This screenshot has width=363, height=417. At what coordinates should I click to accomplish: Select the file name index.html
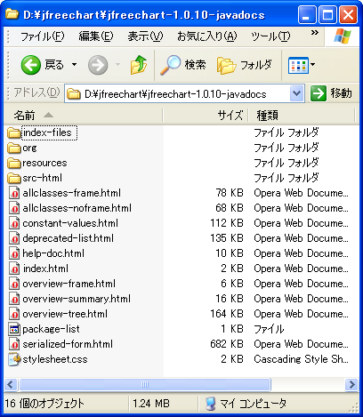click(x=45, y=269)
